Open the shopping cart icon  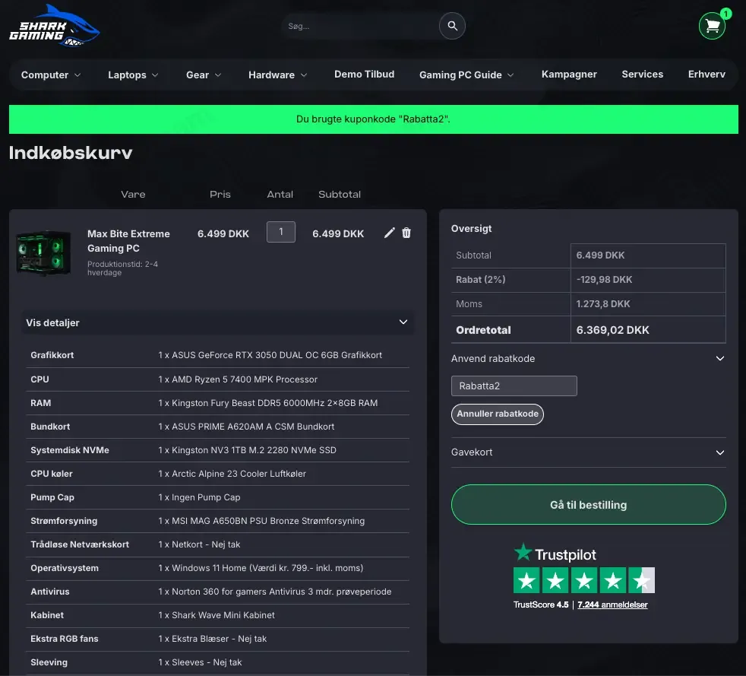pos(713,26)
